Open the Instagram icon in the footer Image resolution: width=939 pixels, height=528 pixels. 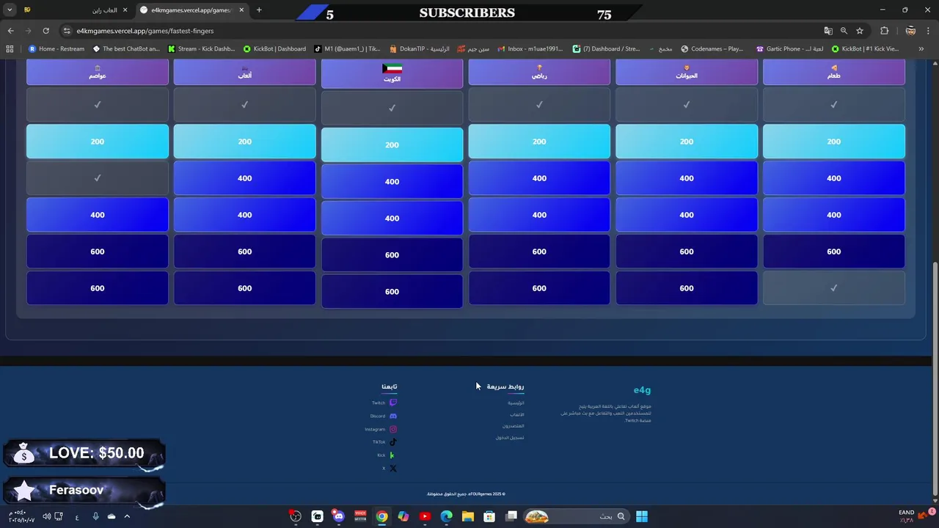click(393, 429)
